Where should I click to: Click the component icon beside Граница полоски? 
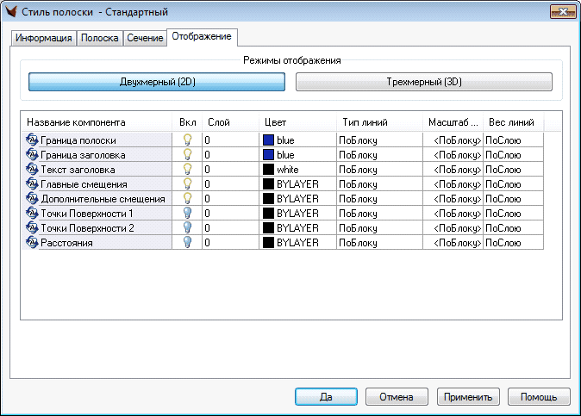pos(32,140)
